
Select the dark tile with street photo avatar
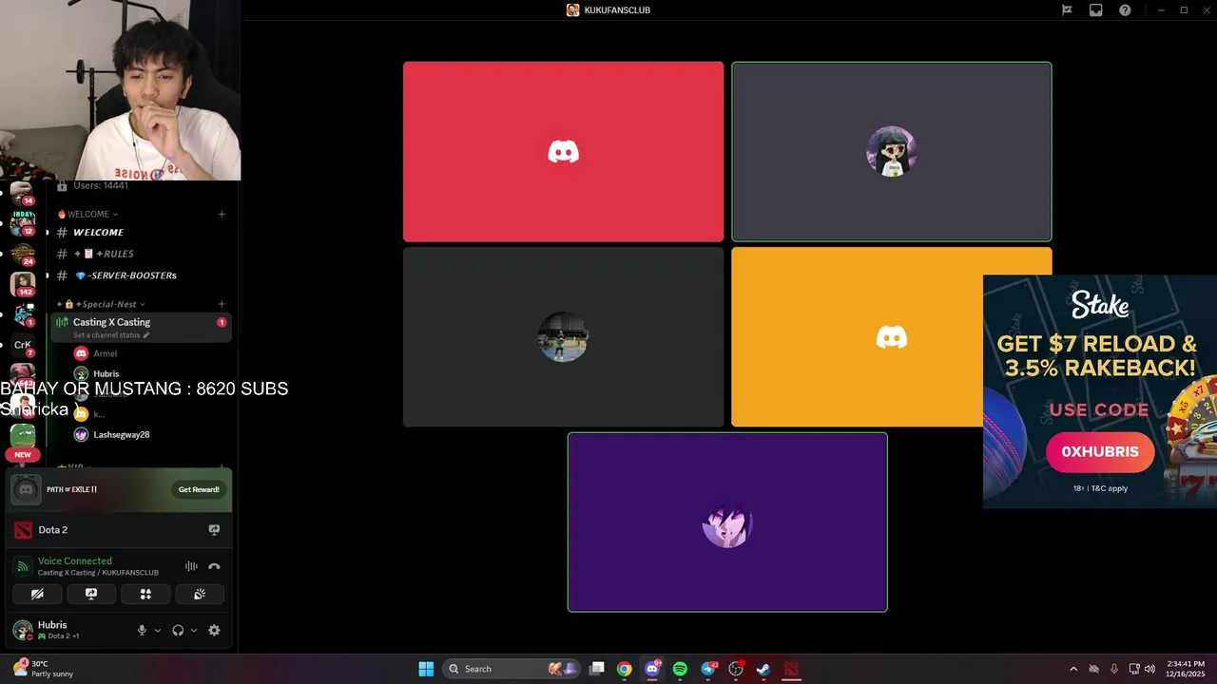[563, 337]
